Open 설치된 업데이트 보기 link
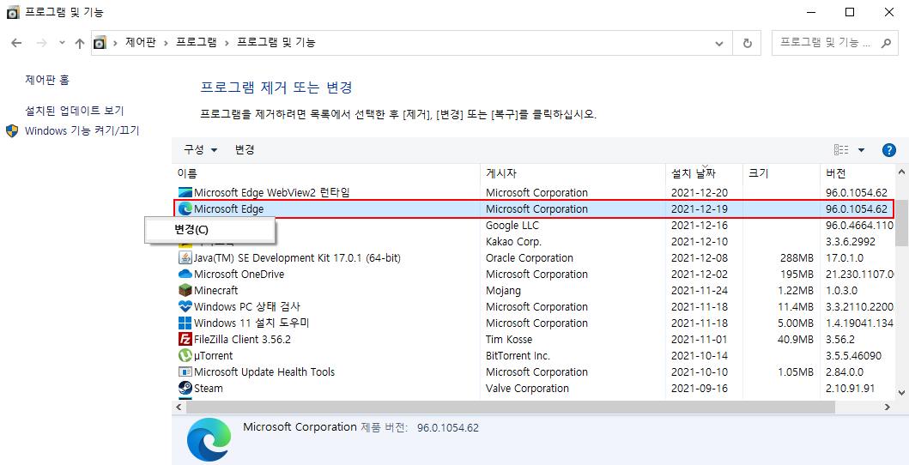The width and height of the screenshot is (909, 465). coord(74,111)
